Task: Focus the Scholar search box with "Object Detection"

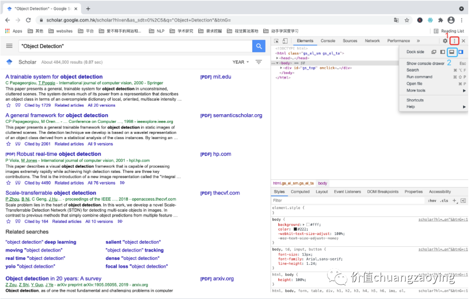Action: tap(135, 46)
